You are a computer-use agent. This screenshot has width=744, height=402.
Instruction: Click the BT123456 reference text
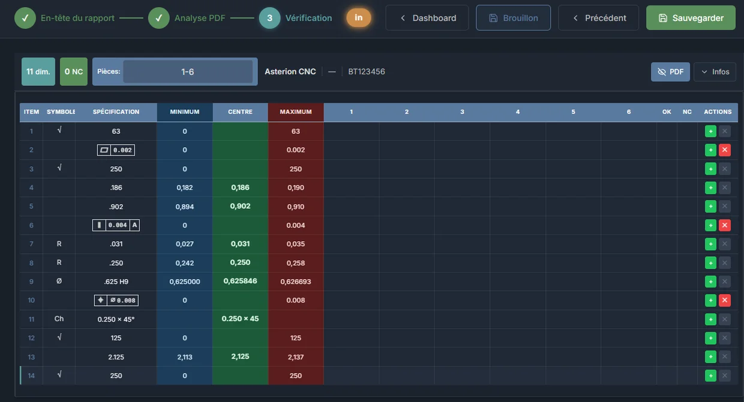pos(367,71)
